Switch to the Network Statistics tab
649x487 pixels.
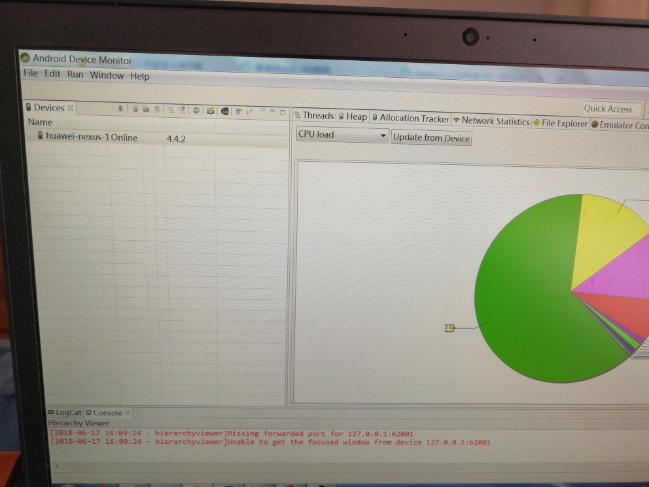tap(491, 120)
